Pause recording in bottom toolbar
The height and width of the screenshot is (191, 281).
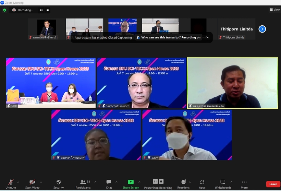tap(155, 181)
